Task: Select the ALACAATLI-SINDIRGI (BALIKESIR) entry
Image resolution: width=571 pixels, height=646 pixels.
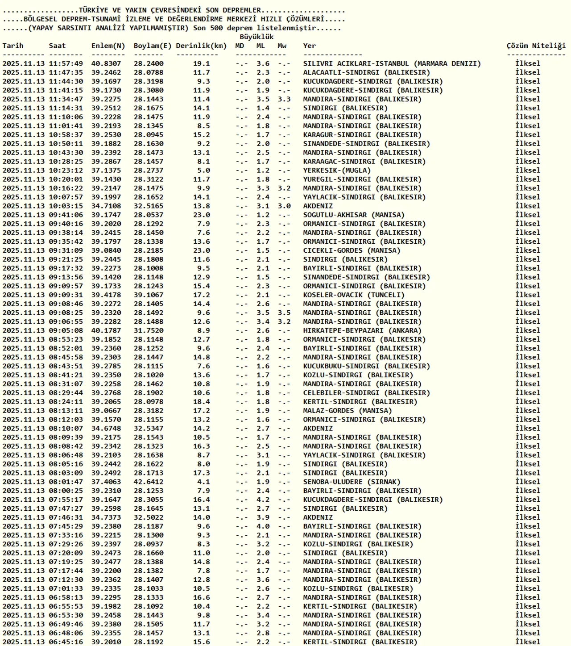Action: [x=366, y=72]
